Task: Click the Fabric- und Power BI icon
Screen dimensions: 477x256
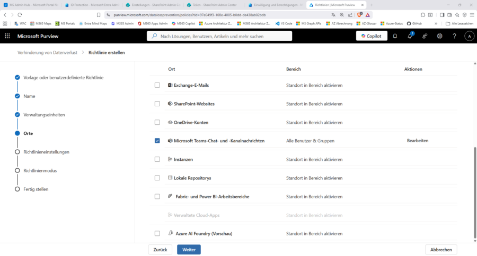Action: 170,196
